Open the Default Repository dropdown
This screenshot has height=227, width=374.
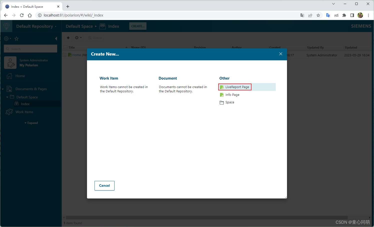[36, 26]
